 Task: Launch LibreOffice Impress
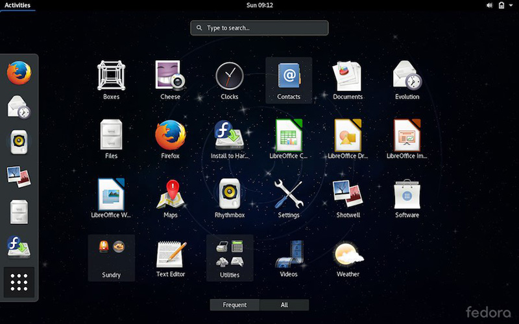pos(407,139)
